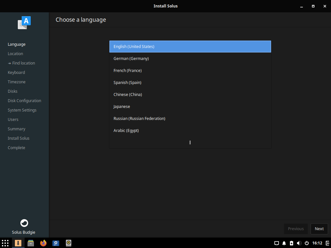Close the Install Solus window
This screenshot has height=248, width=331.
tap(325, 6)
